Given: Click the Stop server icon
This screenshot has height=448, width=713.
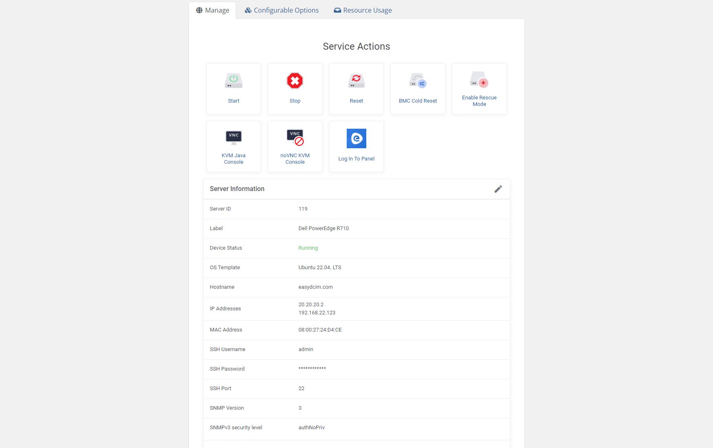Looking at the screenshot, I should (x=294, y=81).
